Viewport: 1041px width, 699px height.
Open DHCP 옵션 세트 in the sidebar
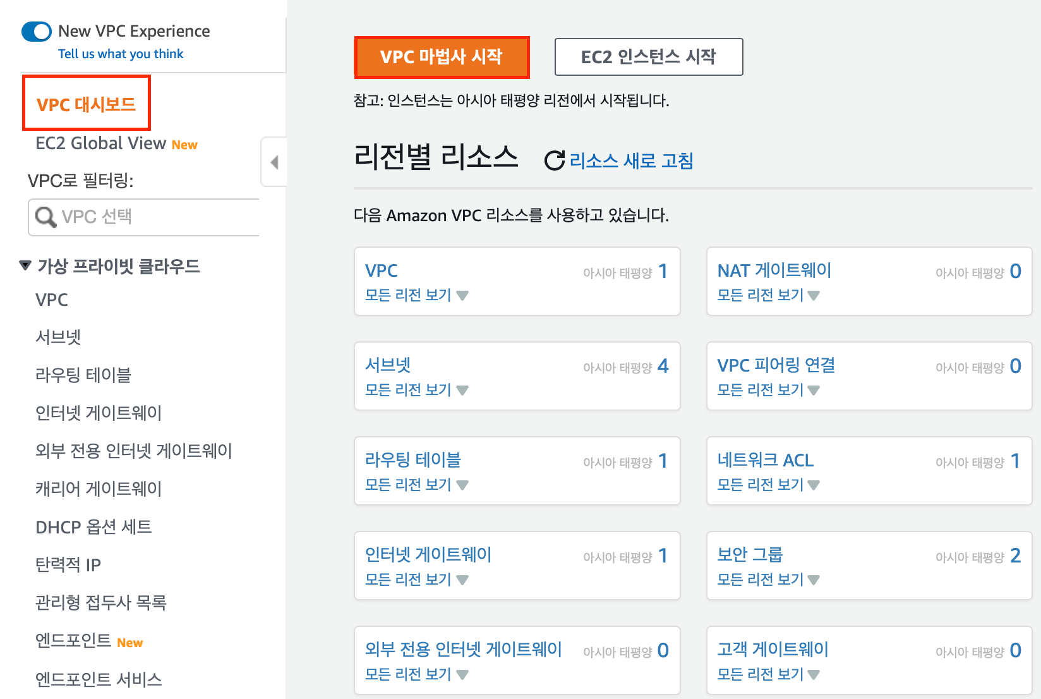coord(93,526)
